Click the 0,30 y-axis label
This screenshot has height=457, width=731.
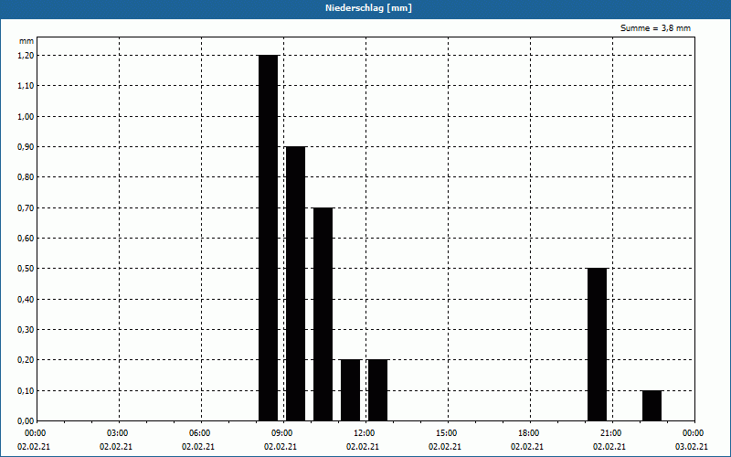pyautogui.click(x=26, y=330)
